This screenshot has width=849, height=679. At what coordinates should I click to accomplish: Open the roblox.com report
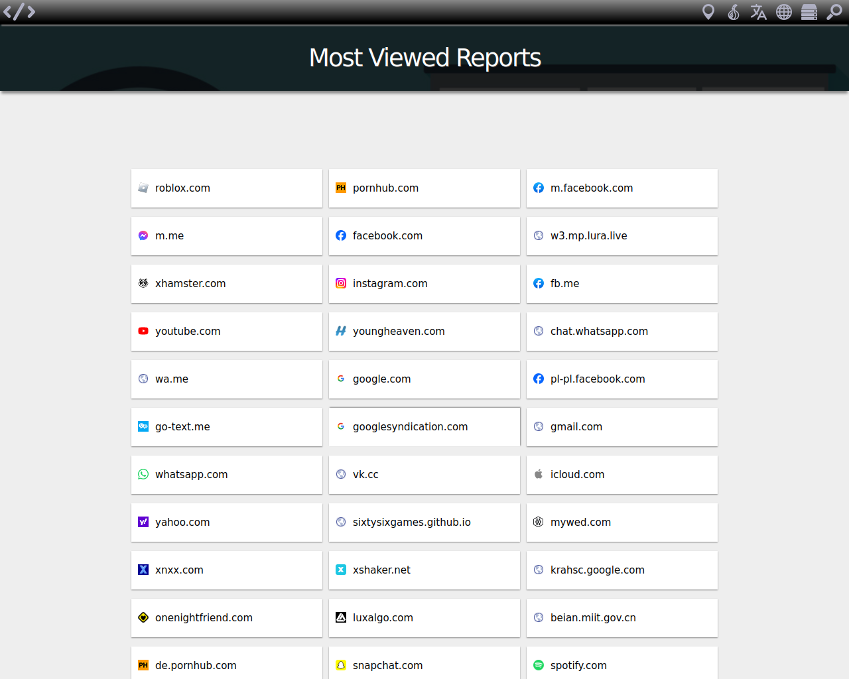click(226, 188)
